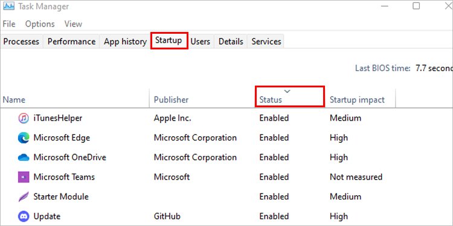Click the Starter Module feather icon
Viewport: 453px width, 226px height.
click(24, 196)
